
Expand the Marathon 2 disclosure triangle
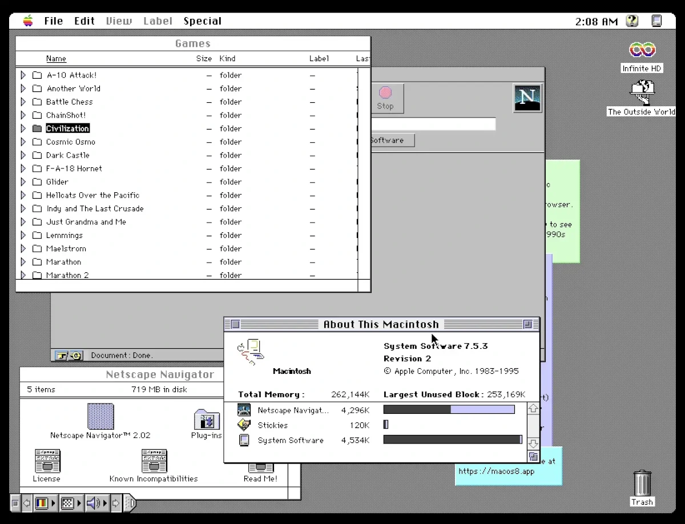coord(23,275)
